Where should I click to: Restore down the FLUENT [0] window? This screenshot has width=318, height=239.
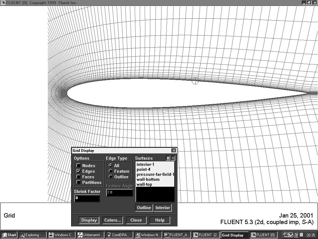coord(309,2)
